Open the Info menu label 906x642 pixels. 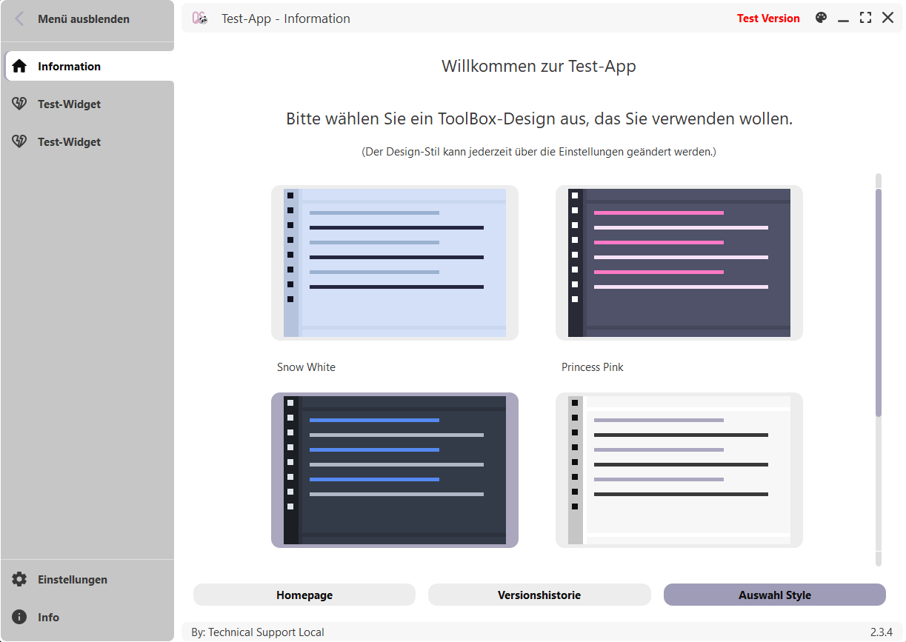[x=49, y=618]
